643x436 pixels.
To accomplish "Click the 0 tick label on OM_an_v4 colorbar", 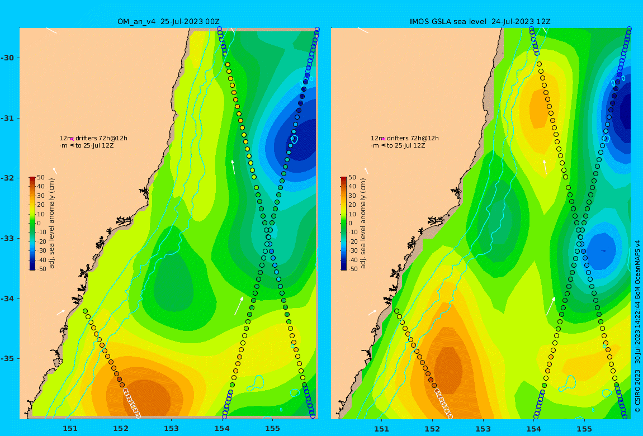I will (x=39, y=224).
